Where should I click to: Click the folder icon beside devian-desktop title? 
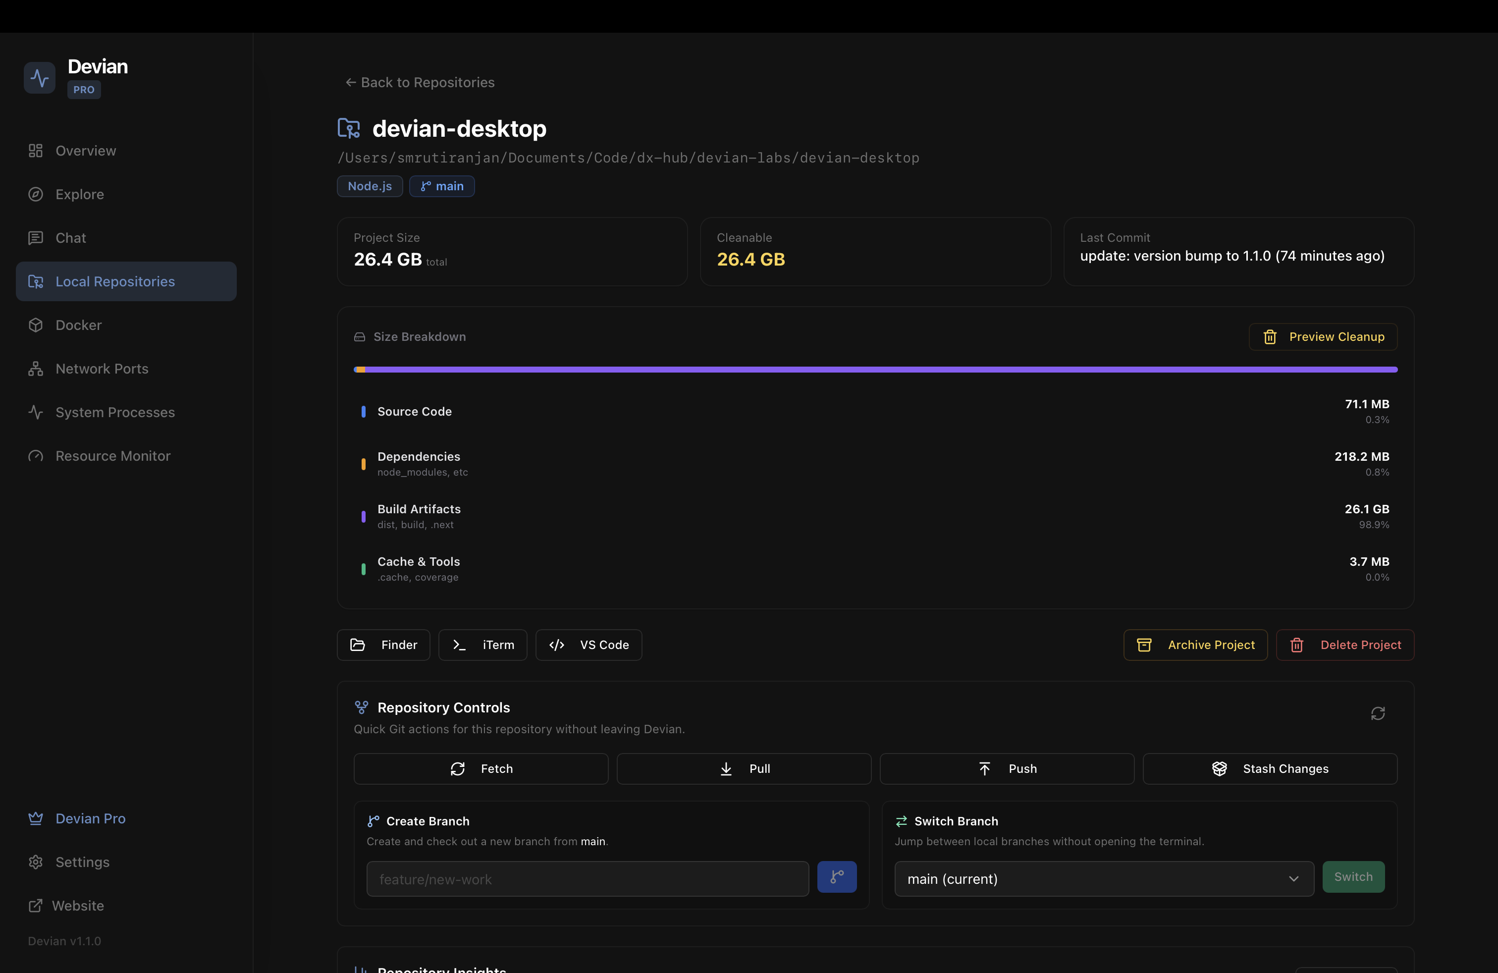349,128
